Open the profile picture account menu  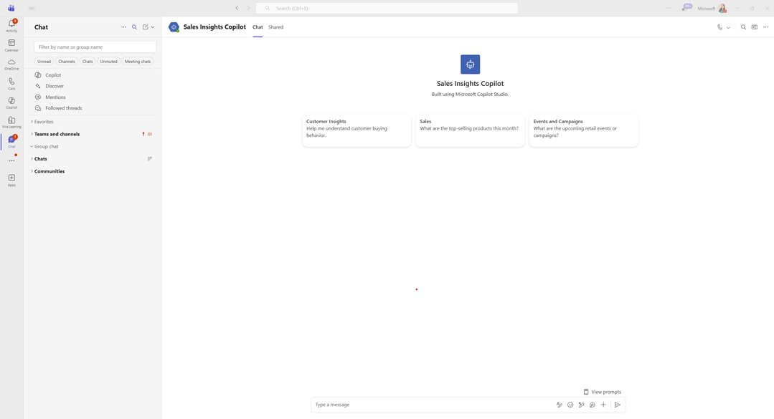[722, 9]
